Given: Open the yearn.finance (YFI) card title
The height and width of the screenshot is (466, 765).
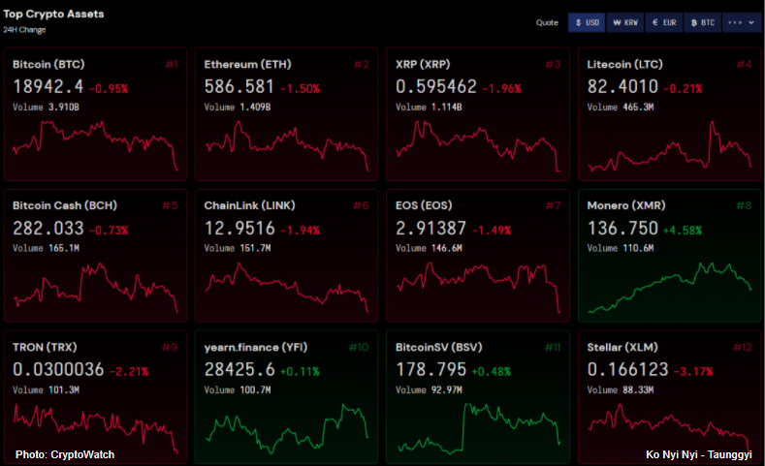Looking at the screenshot, I should coord(256,347).
